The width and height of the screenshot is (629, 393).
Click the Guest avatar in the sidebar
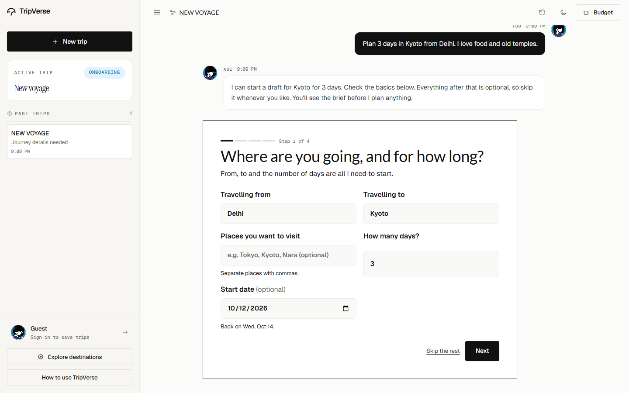[18, 332]
